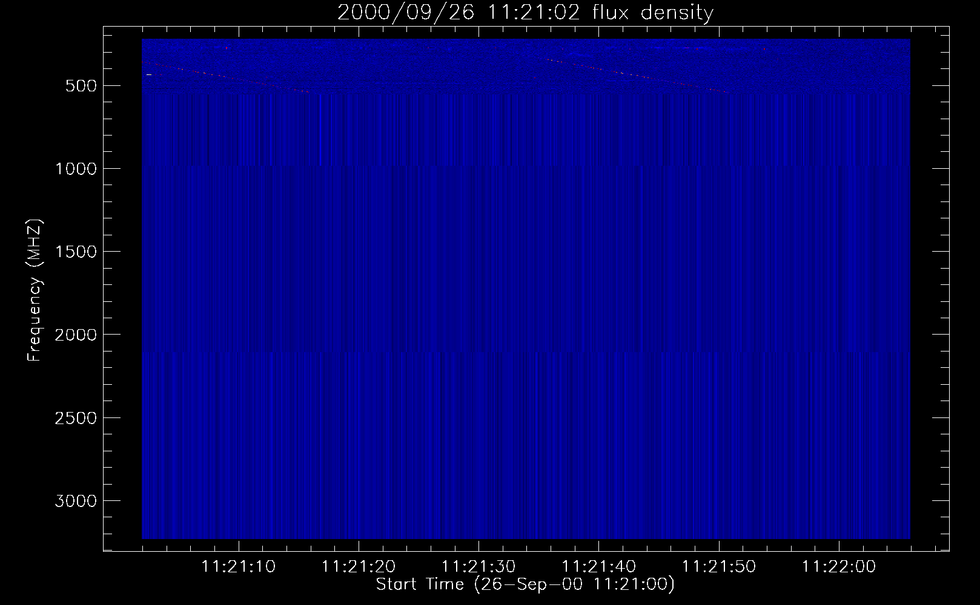980x605 pixels.
Task: Select the 2000 frequency tick label
Action: pos(76,335)
